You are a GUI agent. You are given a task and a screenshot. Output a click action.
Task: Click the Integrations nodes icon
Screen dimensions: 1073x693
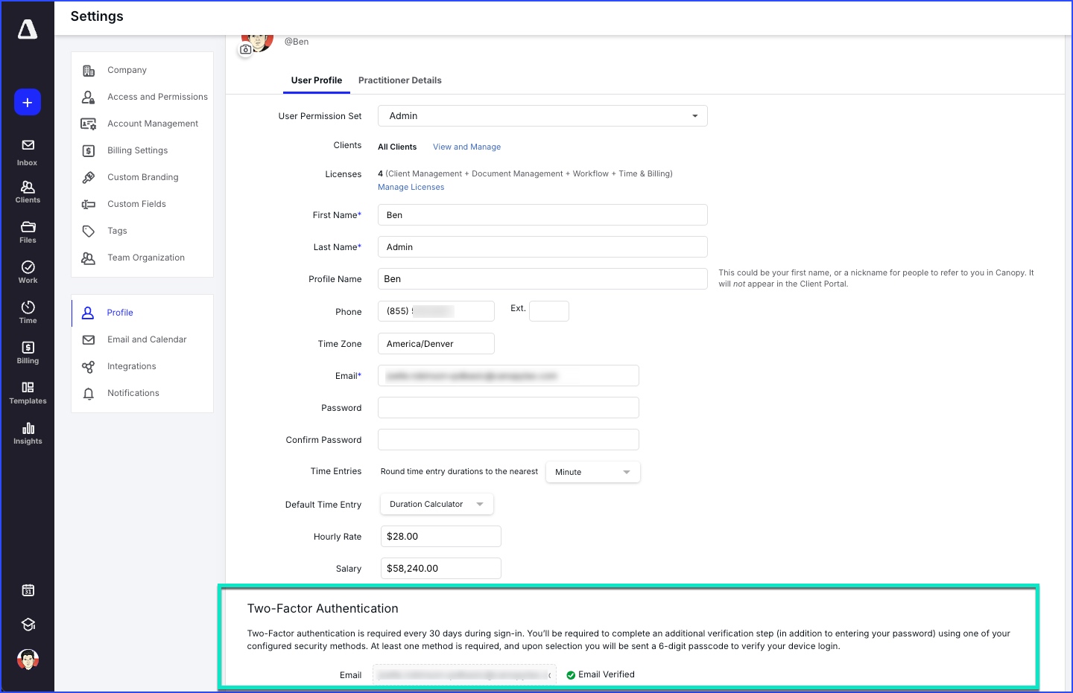point(89,367)
